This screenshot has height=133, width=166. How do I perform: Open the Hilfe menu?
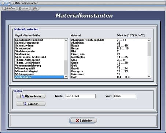[x=35, y=8]
